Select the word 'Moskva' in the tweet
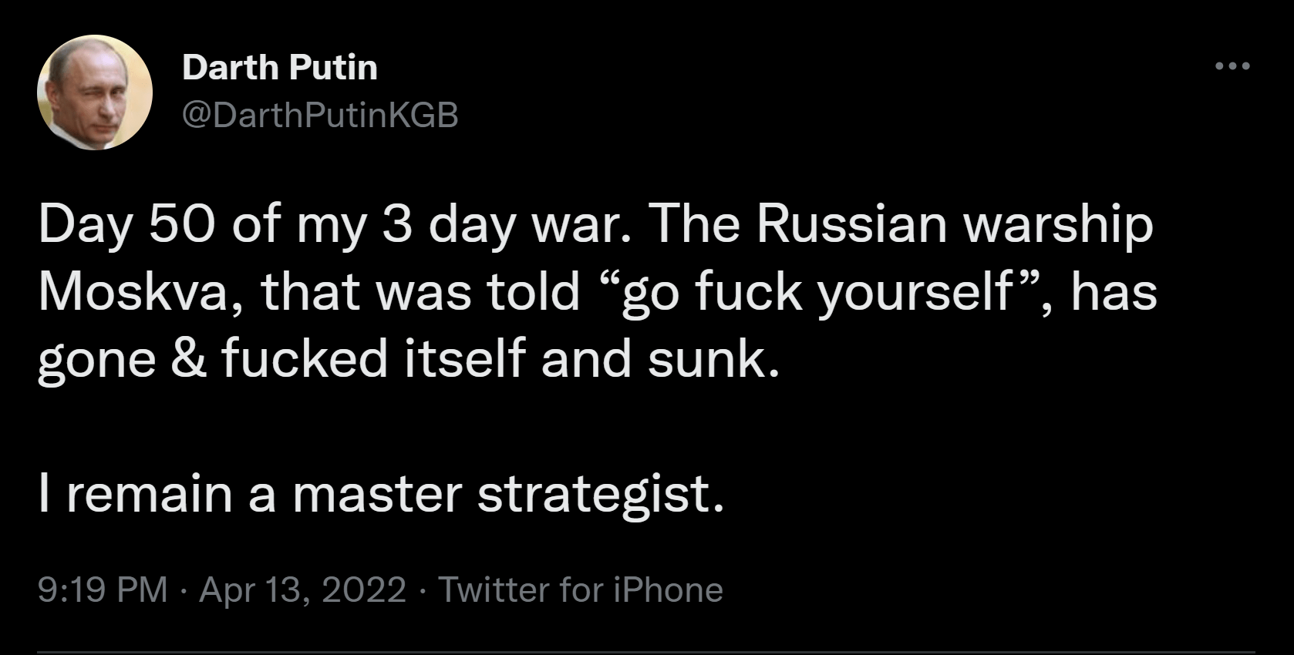The width and height of the screenshot is (1294, 655). coord(129,291)
